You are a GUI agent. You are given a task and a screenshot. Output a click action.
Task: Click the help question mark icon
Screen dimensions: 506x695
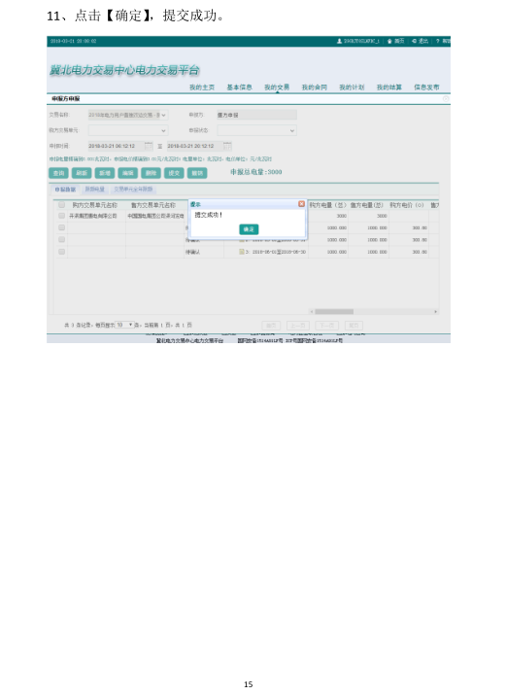pyautogui.click(x=437, y=41)
